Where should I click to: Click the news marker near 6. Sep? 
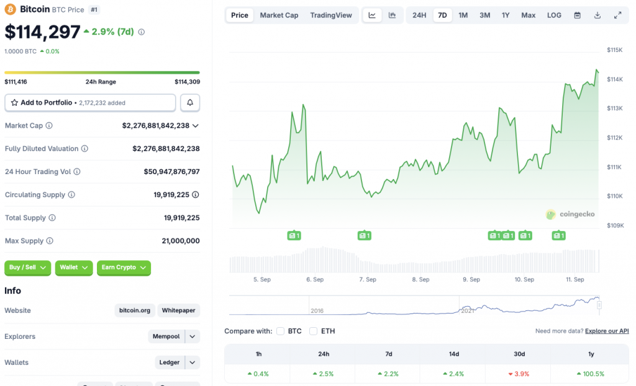coord(294,235)
